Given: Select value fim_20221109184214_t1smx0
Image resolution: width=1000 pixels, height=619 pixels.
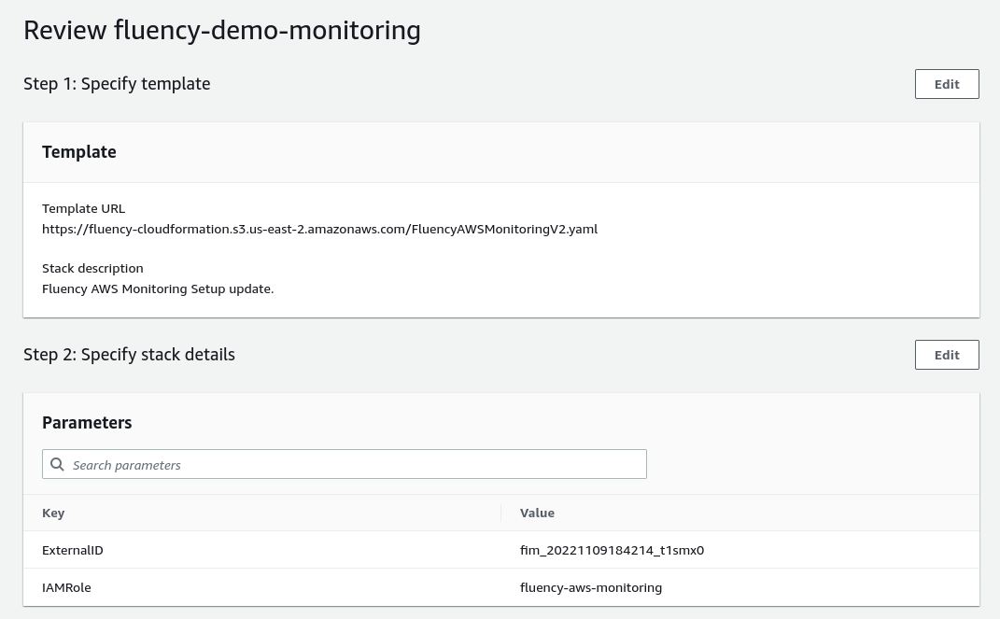Looking at the screenshot, I should pos(612,550).
